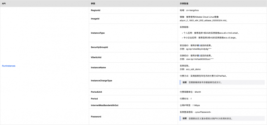Screen dimensions: 267x125
Task: Click the 实例规格 heading in InstanceType row
Action: click(x=185, y=27)
